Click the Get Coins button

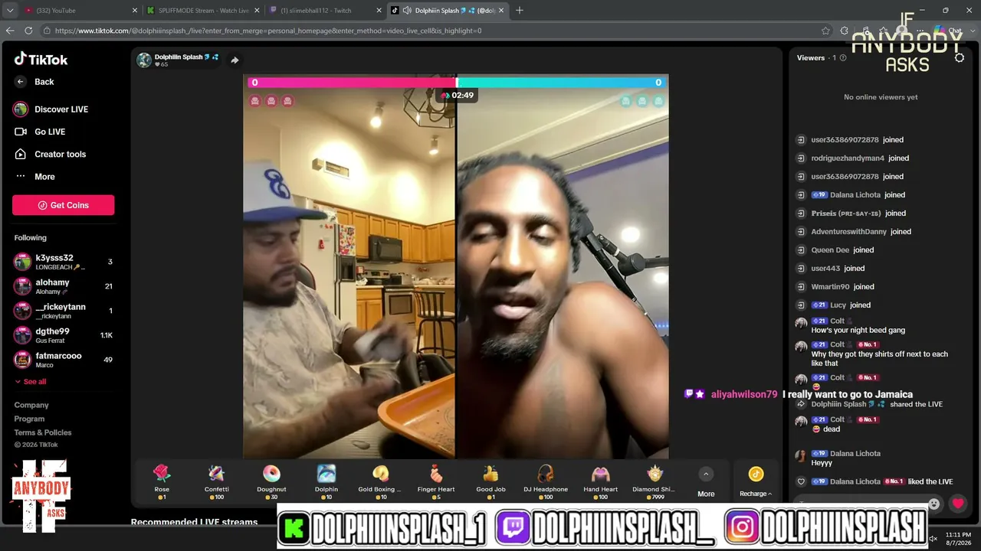click(63, 205)
